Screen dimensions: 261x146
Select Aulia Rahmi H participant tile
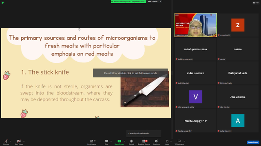238,121
